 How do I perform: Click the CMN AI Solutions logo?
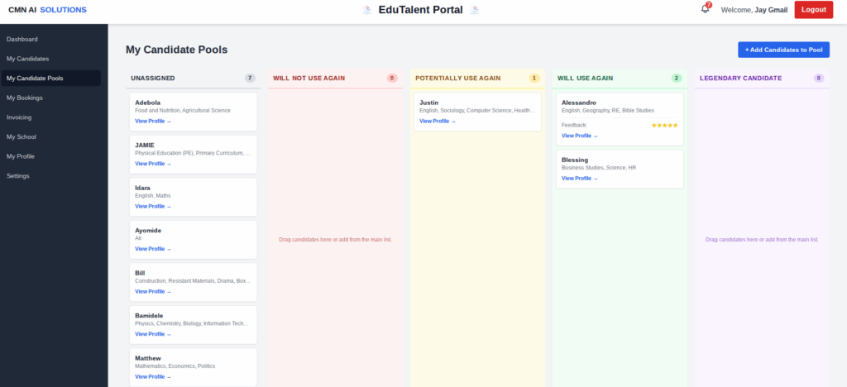coord(47,10)
